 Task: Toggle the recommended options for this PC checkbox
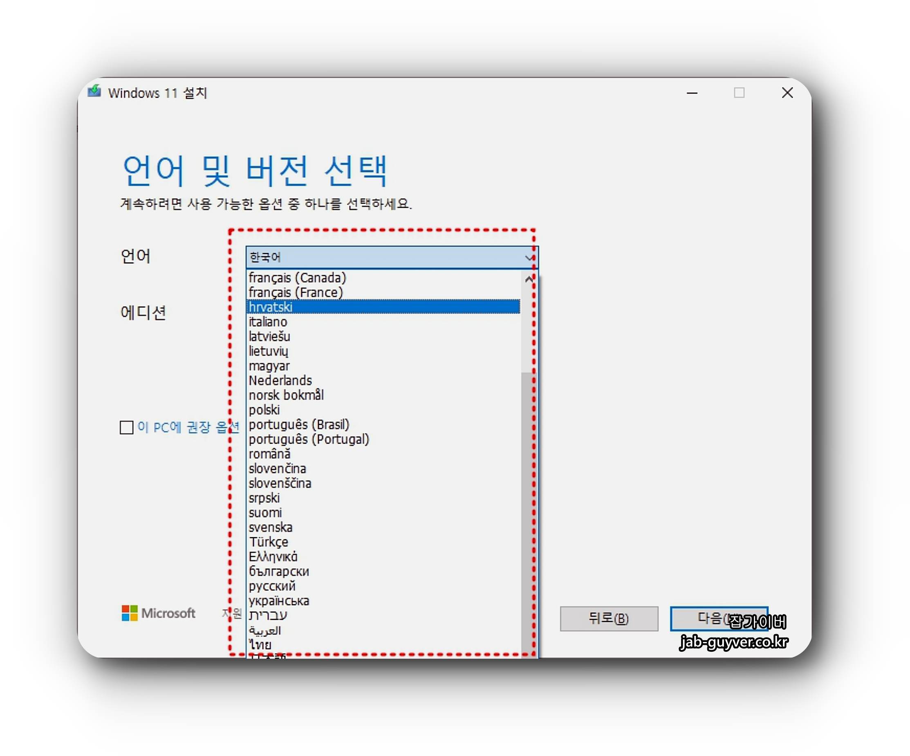click(x=127, y=427)
